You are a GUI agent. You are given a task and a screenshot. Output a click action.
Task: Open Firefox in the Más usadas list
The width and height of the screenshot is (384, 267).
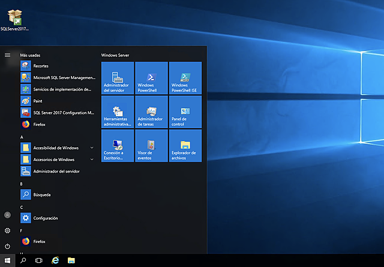point(58,125)
